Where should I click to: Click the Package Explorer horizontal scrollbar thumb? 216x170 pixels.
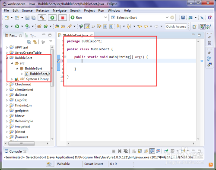[22, 144]
